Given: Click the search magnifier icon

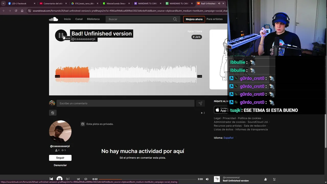Looking at the screenshot, I should coord(175,19).
